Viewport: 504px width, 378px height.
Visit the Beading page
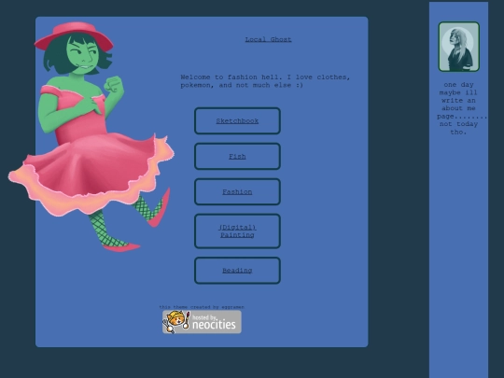237,271
